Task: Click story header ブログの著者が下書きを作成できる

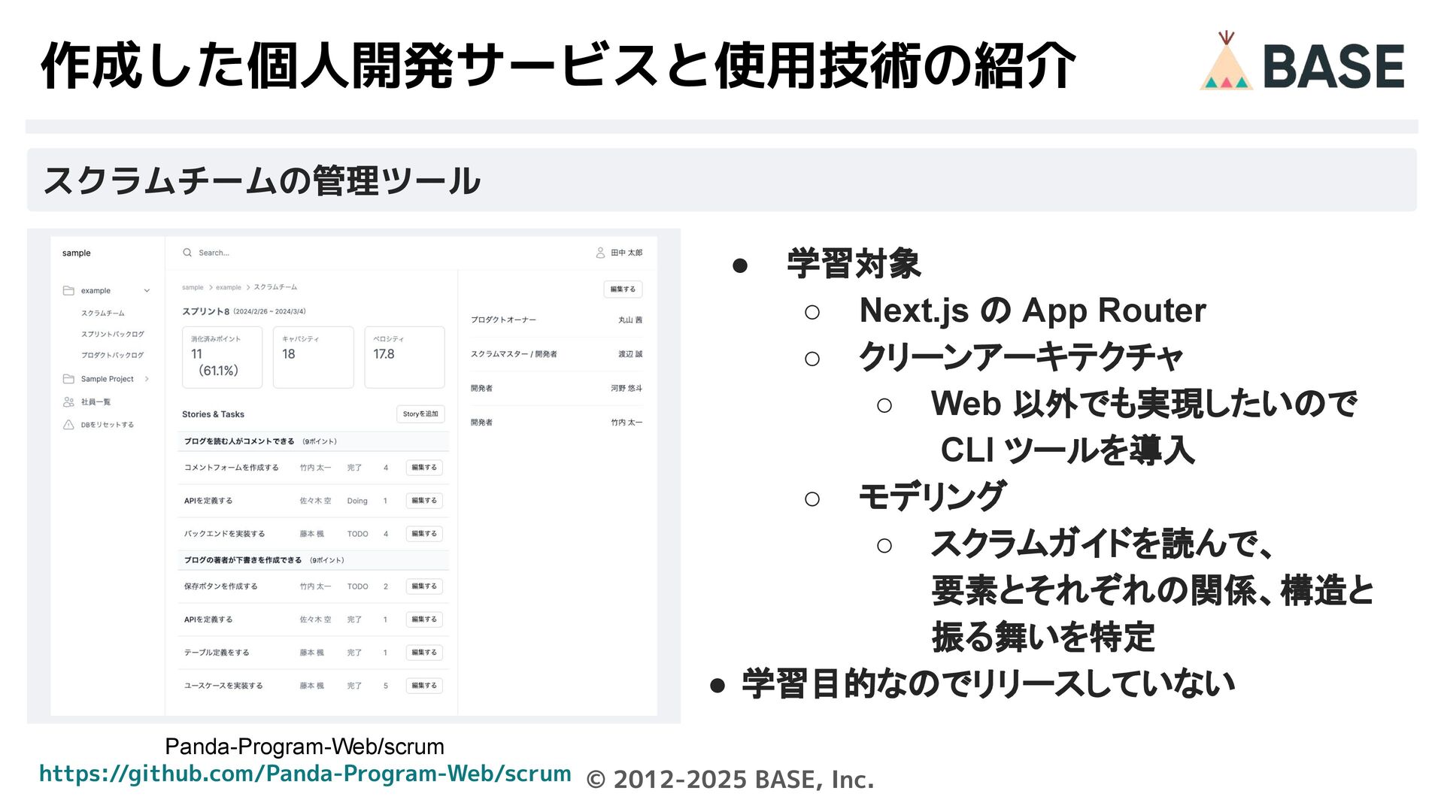Action: [x=243, y=560]
